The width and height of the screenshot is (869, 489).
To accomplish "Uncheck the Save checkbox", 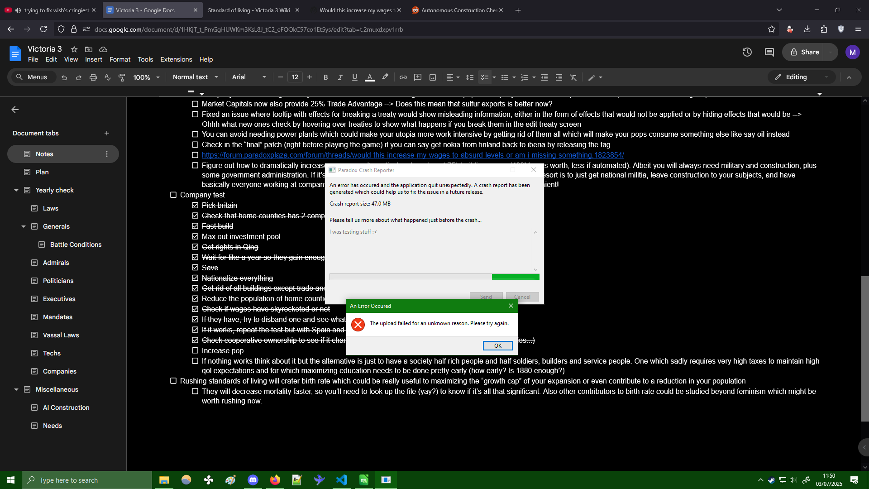I will 195,268.
